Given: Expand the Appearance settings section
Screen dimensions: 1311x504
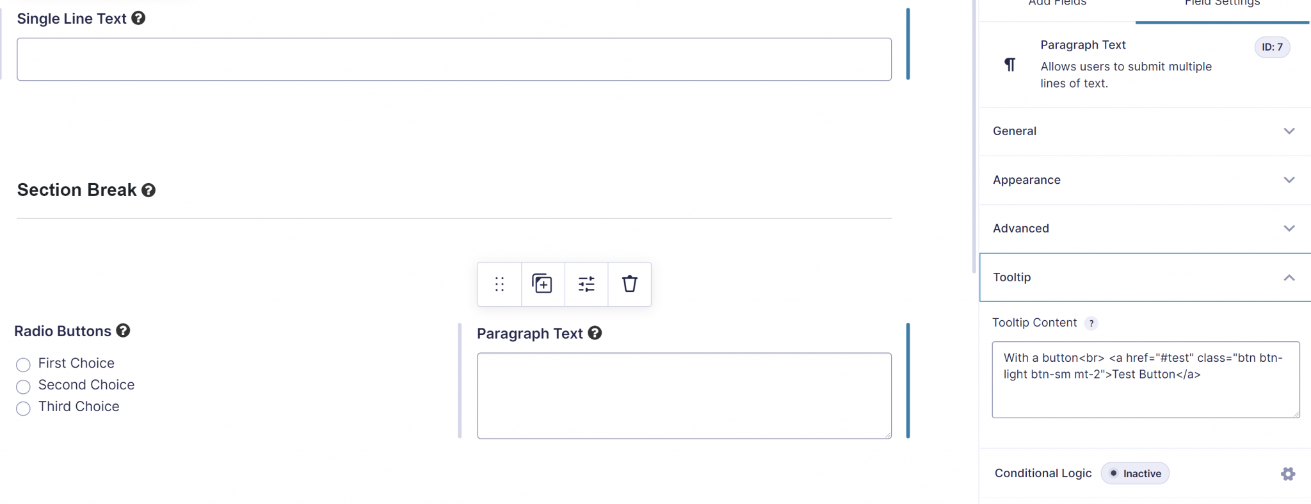Looking at the screenshot, I should click(x=1145, y=180).
